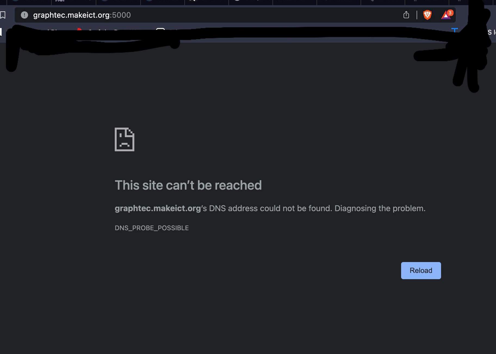Click the red notification badge showing 3
Screen dimensions: 496x354
[x=450, y=13]
